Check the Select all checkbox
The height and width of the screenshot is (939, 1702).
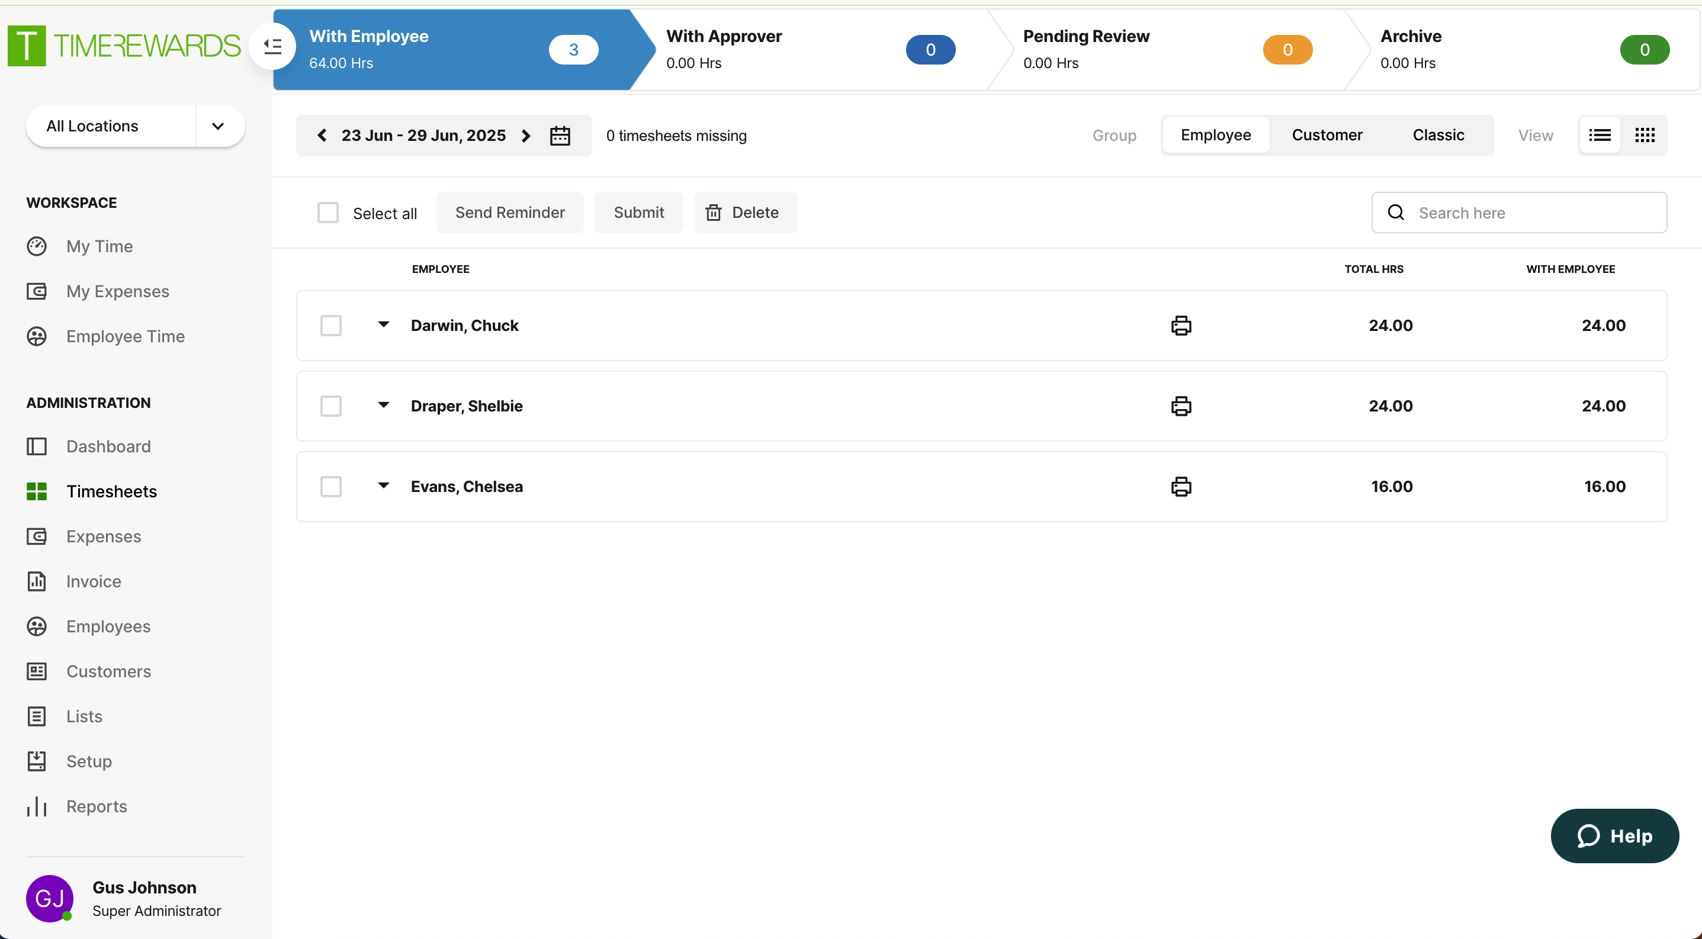pos(327,213)
